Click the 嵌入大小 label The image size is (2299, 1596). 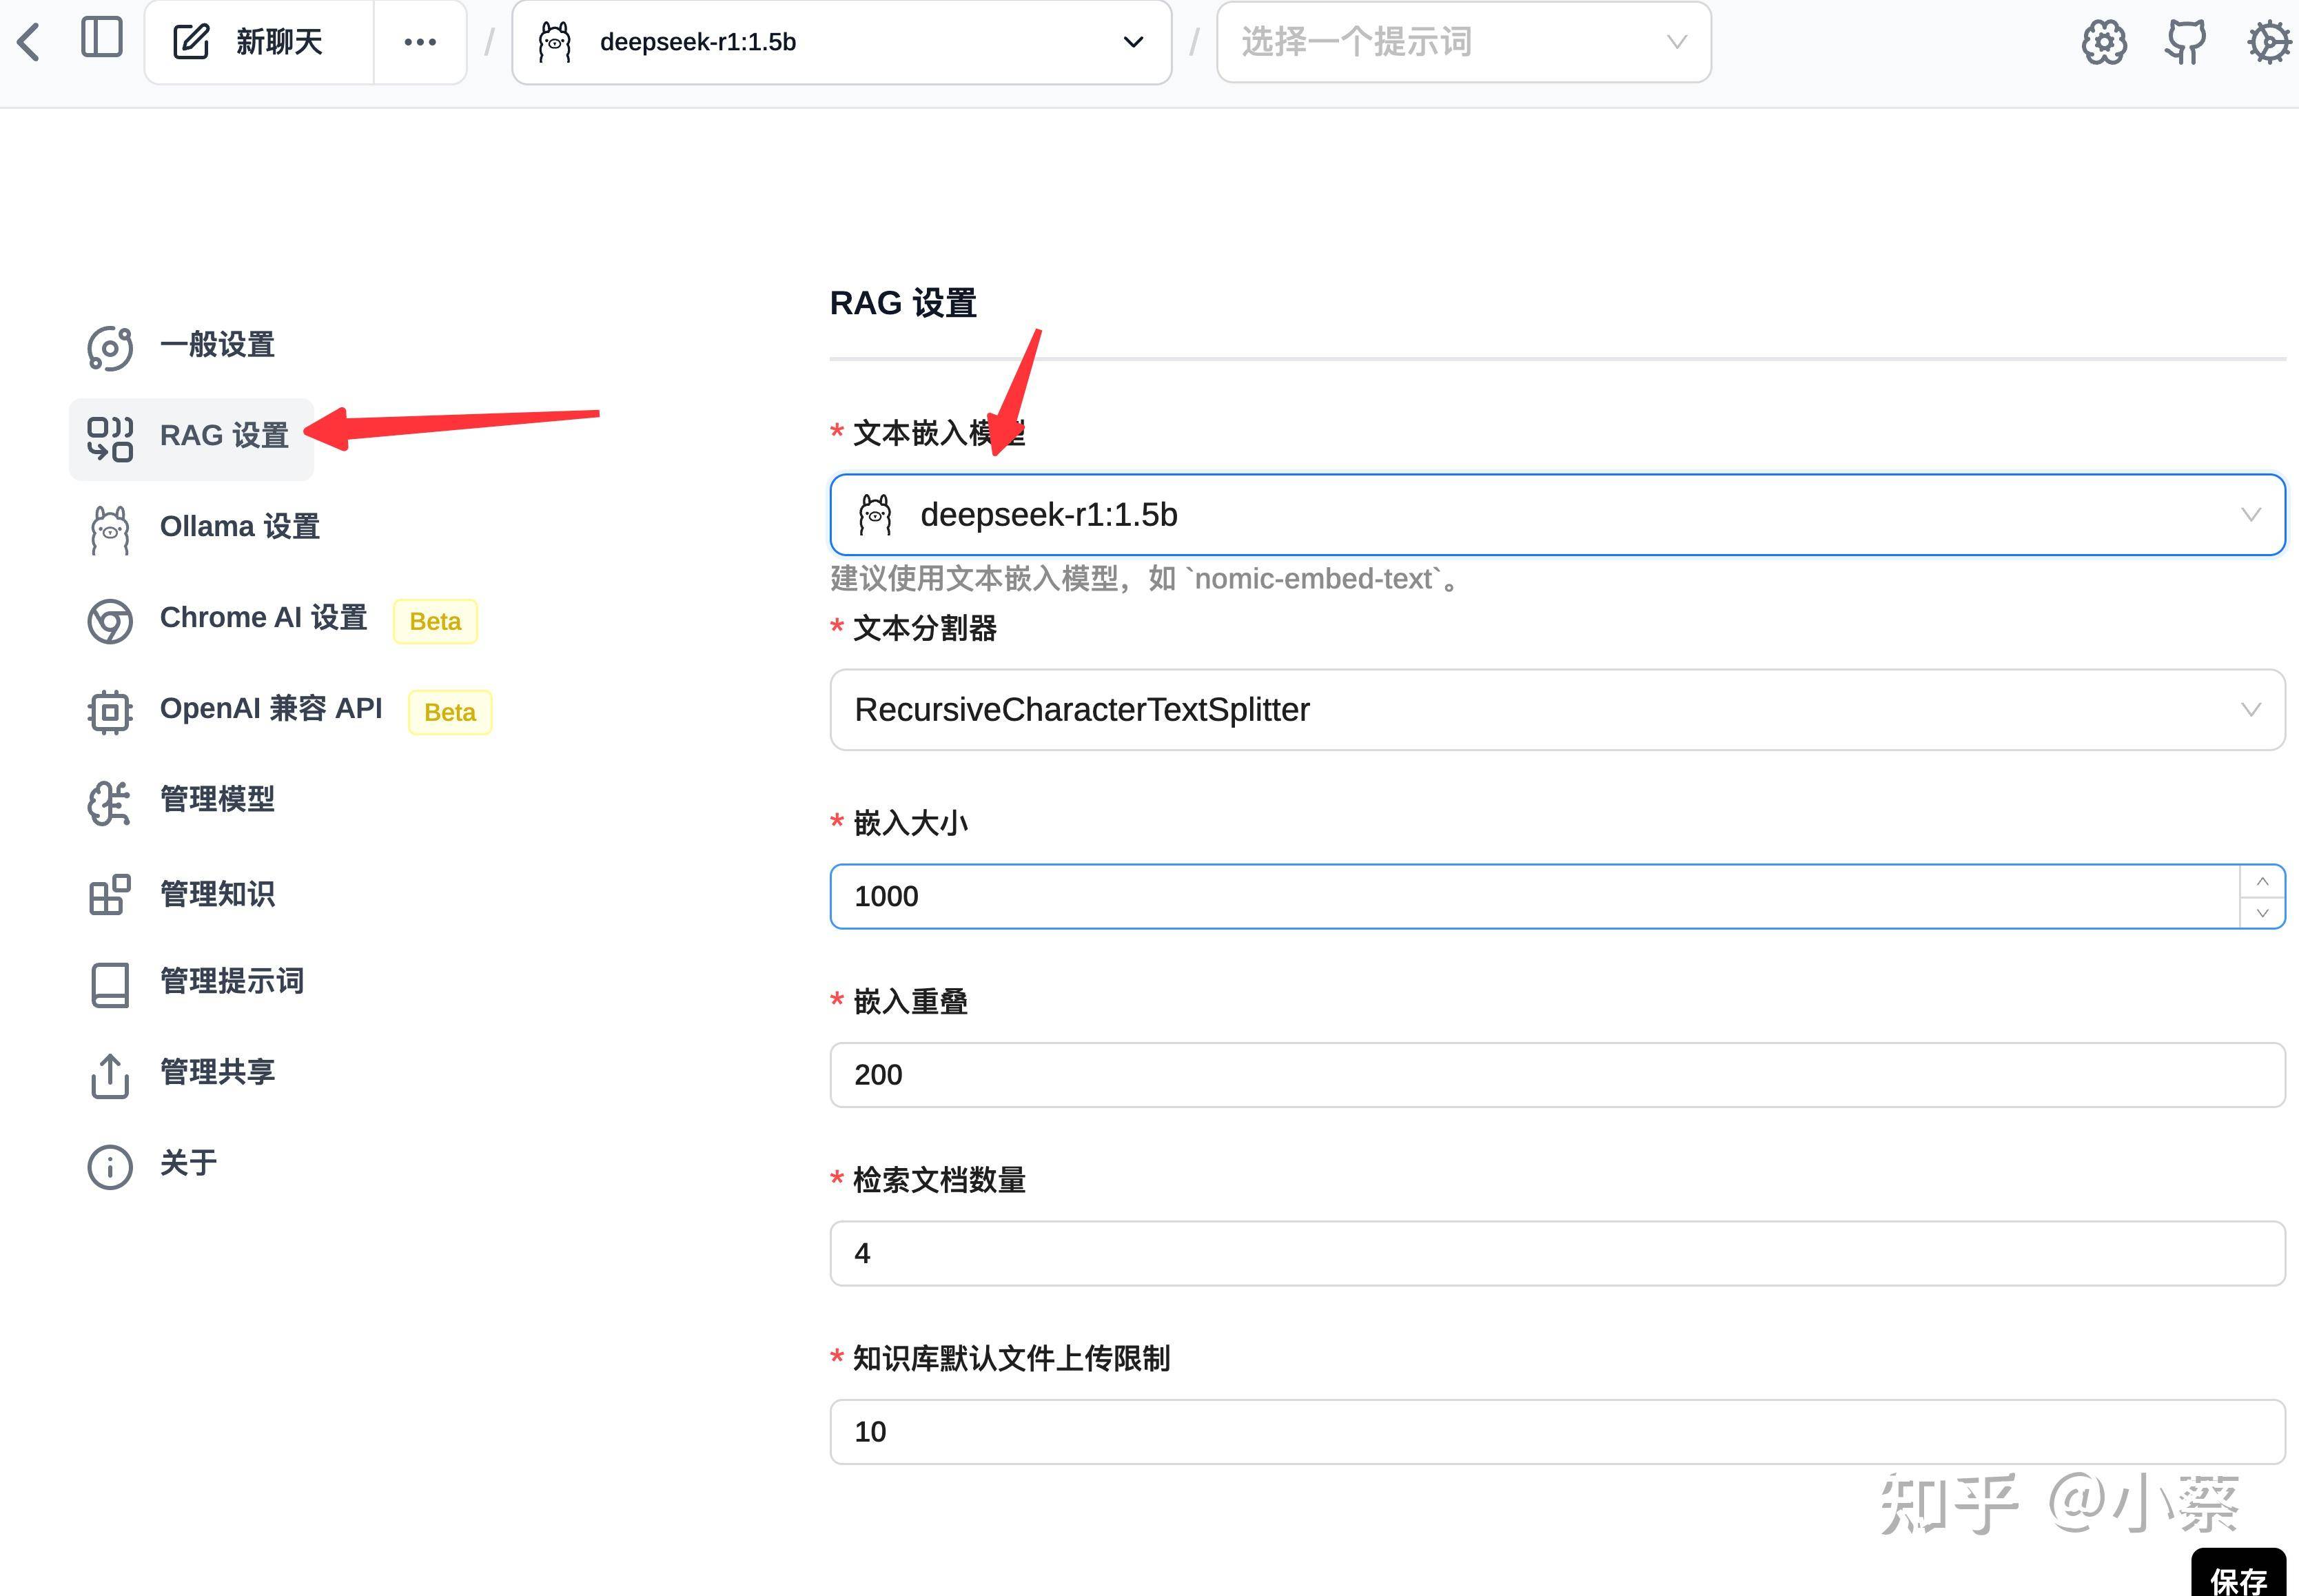[x=910, y=823]
